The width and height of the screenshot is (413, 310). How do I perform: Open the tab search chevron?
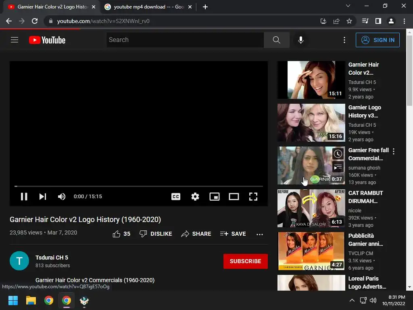348,6
